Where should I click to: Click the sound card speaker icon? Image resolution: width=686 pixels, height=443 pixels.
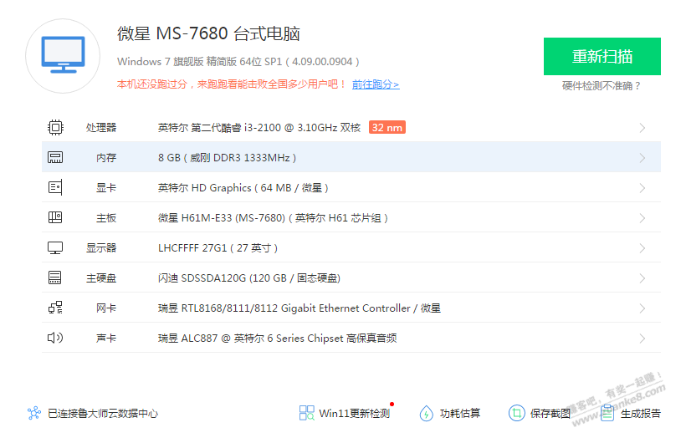[x=55, y=338]
